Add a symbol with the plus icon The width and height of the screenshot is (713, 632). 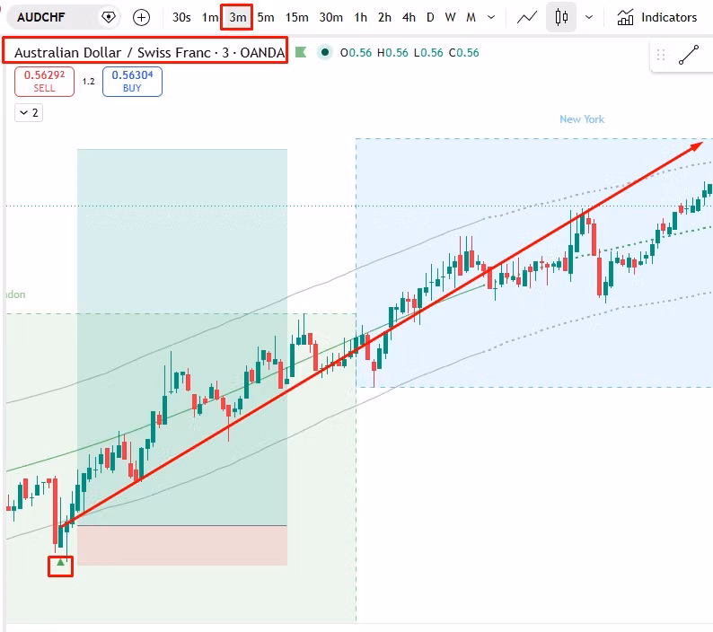(x=141, y=17)
